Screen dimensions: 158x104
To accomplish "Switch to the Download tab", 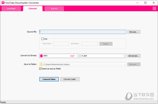I will [x=11, y=9].
